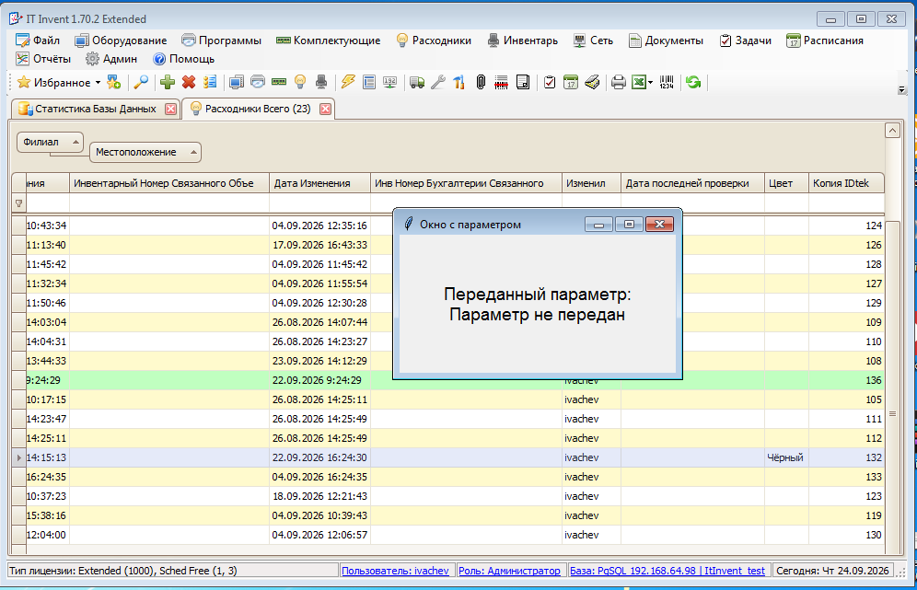Click the lightning bolt toolbar icon

[348, 83]
